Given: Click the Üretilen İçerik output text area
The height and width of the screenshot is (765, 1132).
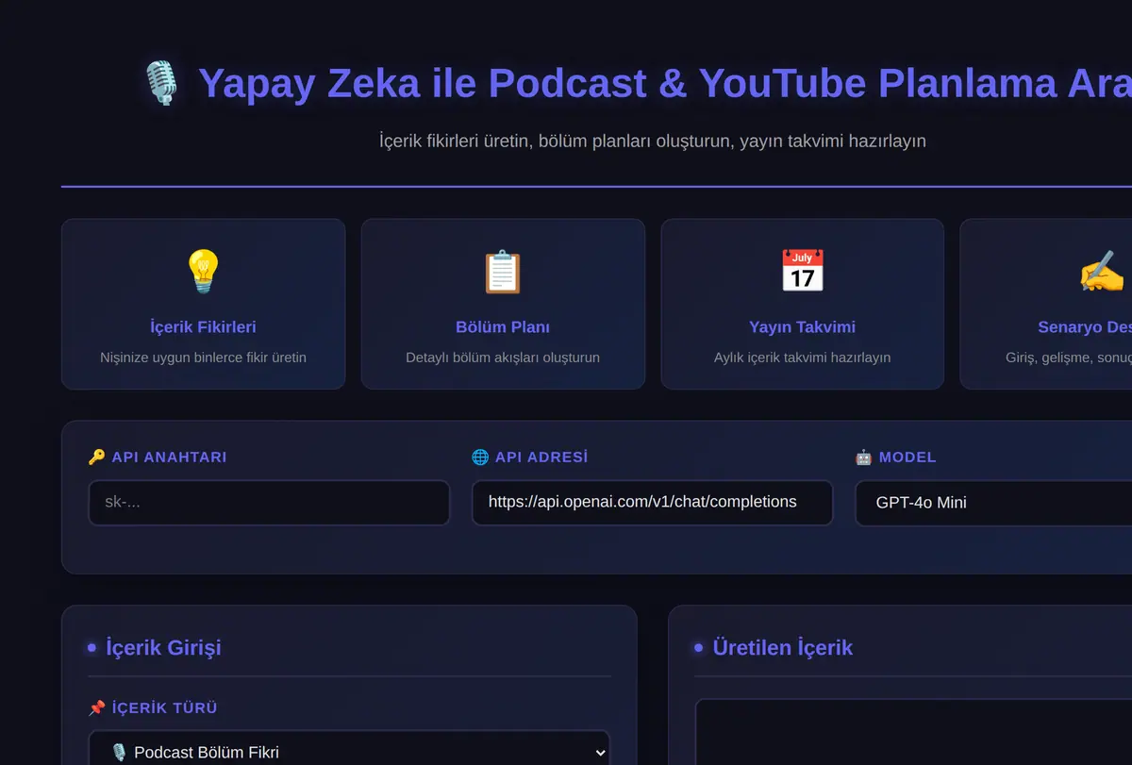Looking at the screenshot, I should [x=913, y=732].
